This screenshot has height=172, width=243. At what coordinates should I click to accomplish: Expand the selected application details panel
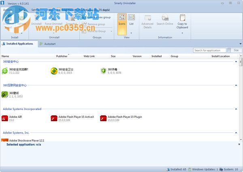[239, 144]
